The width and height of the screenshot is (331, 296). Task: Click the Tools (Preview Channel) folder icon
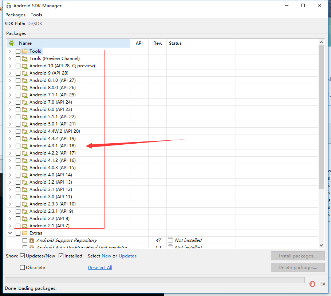25,59
